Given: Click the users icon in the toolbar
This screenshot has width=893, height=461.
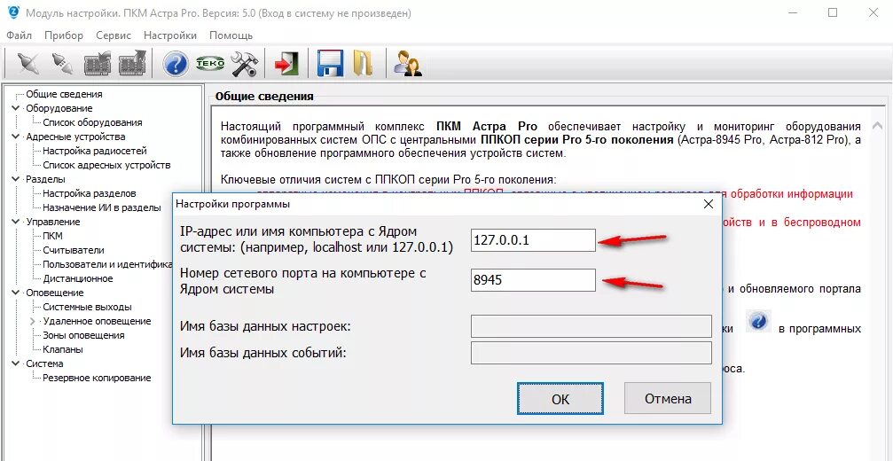Looking at the screenshot, I should click(408, 63).
